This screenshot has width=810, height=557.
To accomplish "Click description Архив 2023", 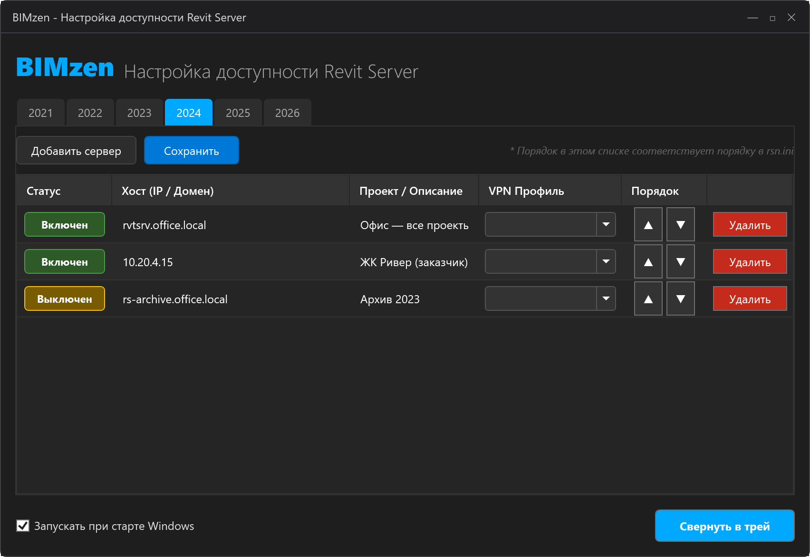I will 390,299.
